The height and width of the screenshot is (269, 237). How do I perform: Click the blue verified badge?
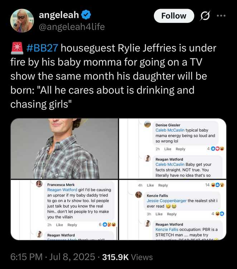pyautogui.click(x=86, y=15)
